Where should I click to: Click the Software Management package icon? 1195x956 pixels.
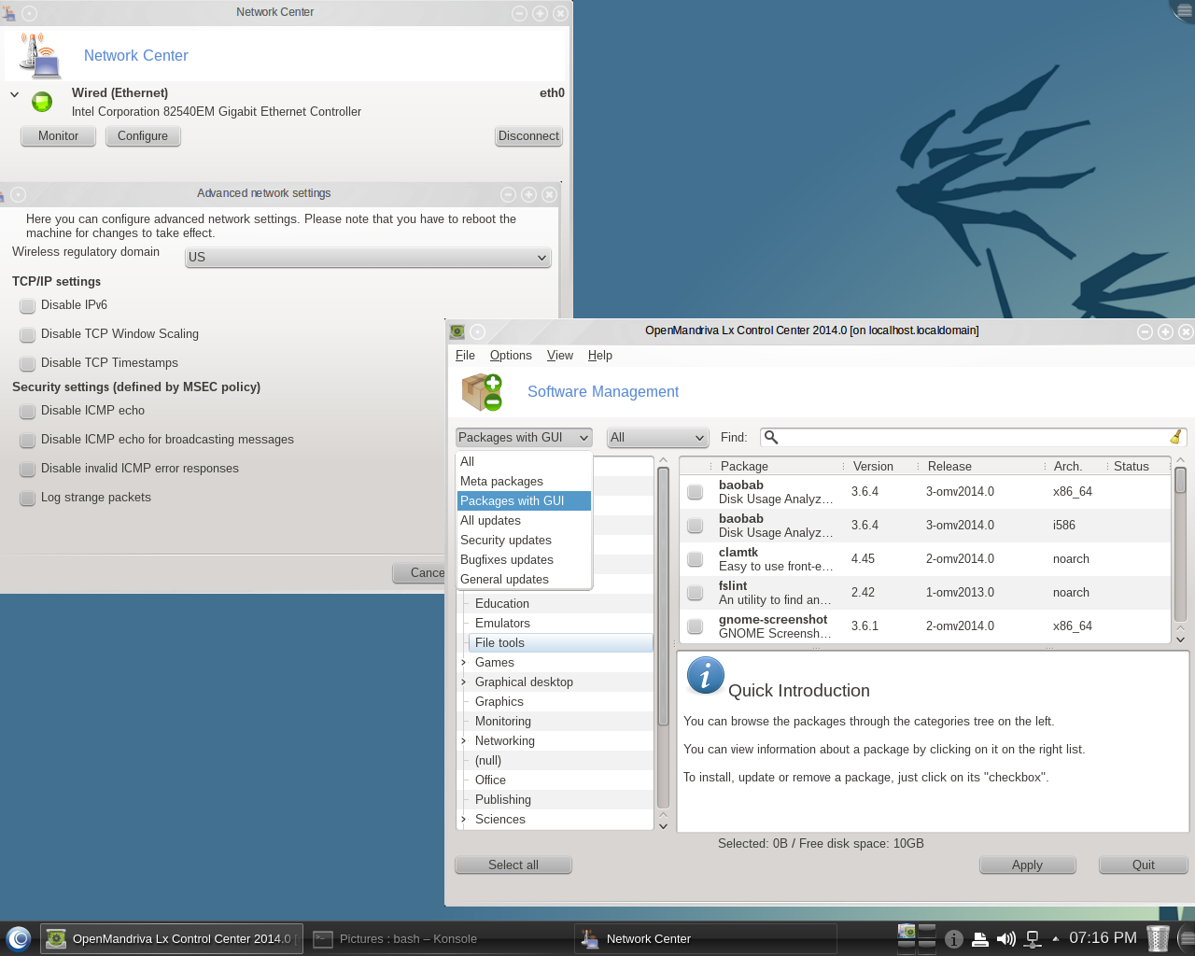[x=483, y=392]
